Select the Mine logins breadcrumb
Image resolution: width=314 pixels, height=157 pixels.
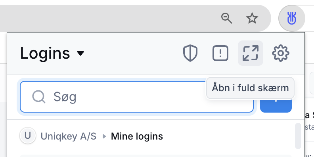[x=137, y=136]
